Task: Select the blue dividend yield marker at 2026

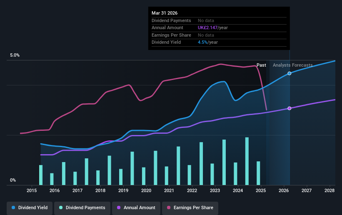Action: coord(290,73)
